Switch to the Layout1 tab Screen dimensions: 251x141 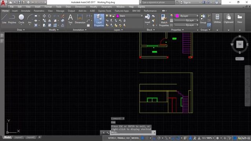18,137
